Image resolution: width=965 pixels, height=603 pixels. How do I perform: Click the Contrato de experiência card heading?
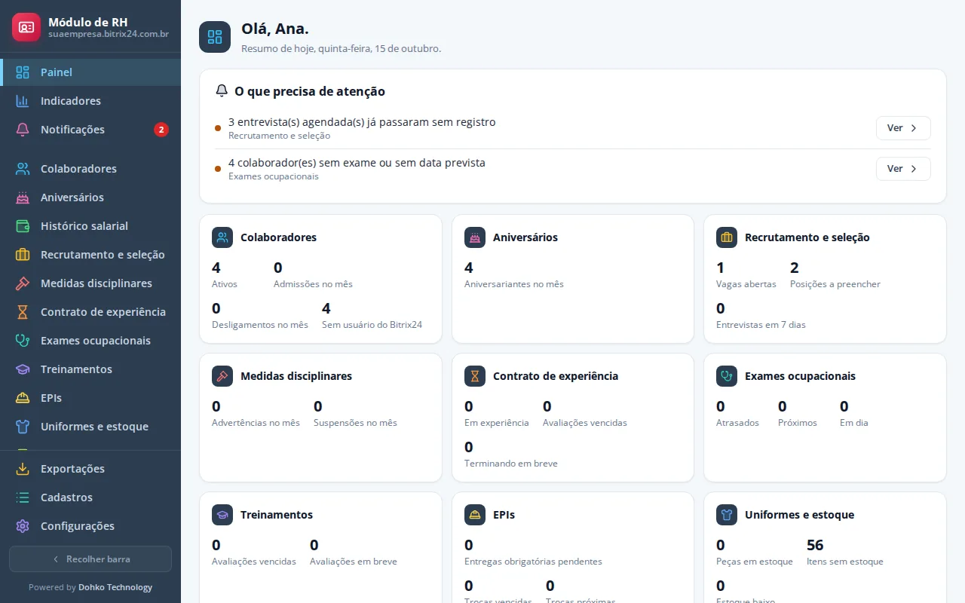point(556,376)
